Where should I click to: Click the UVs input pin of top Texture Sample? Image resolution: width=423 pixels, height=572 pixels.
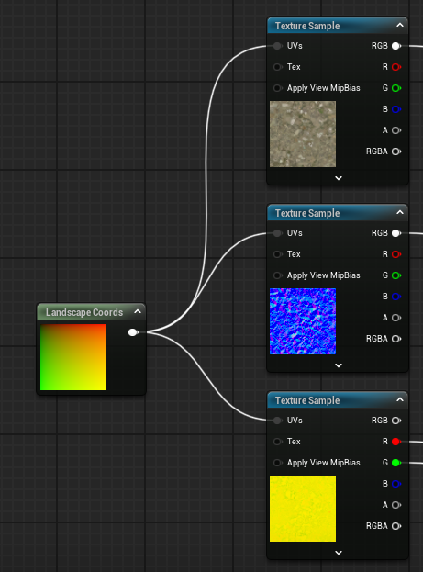(x=277, y=46)
